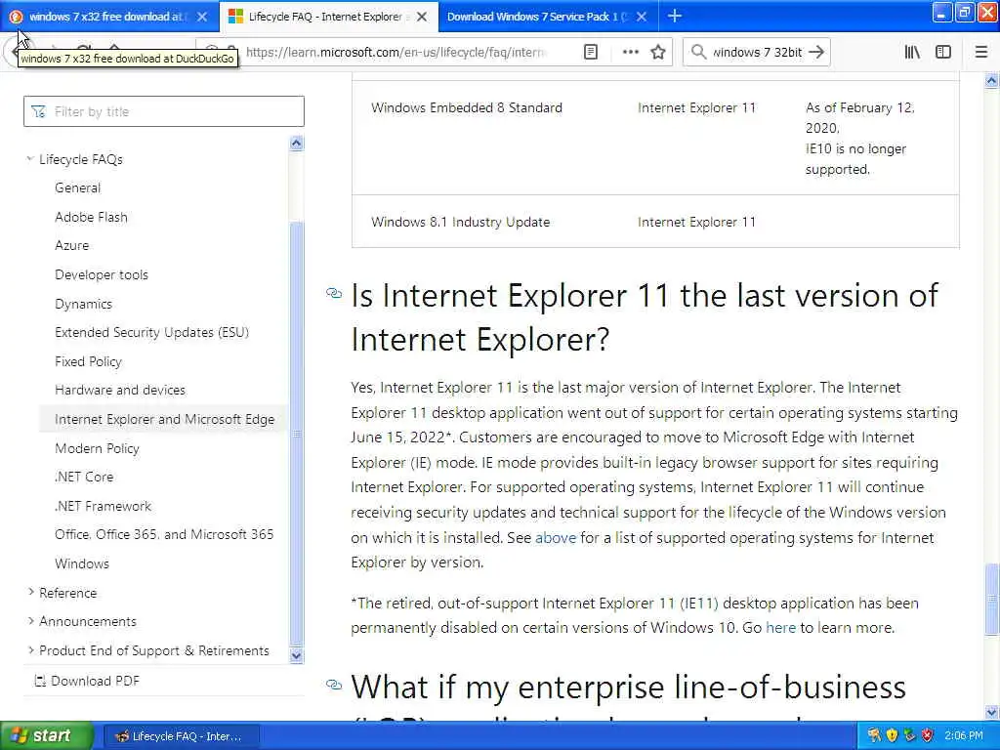
Task: Follow the 'above' link in the paragraph
Action: tap(556, 538)
